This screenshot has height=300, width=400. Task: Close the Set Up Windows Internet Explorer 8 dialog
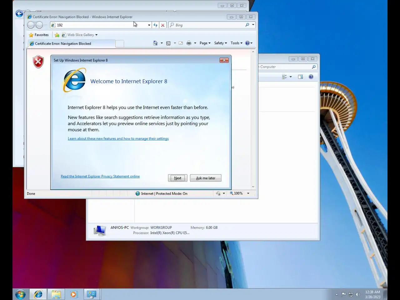pos(224,60)
